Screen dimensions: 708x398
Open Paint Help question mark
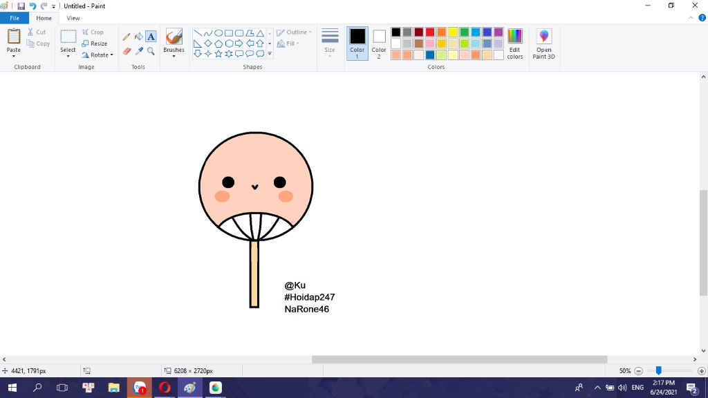pyautogui.click(x=702, y=18)
